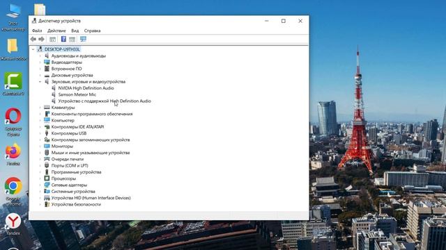Expand Аудиовходы и аудиовыходы category
The width and height of the screenshot is (446, 250).
pos(40,56)
